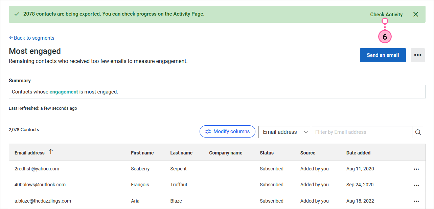Viewport: 434px width, 209px height.
Task: Go back to segments
Action: [31, 38]
